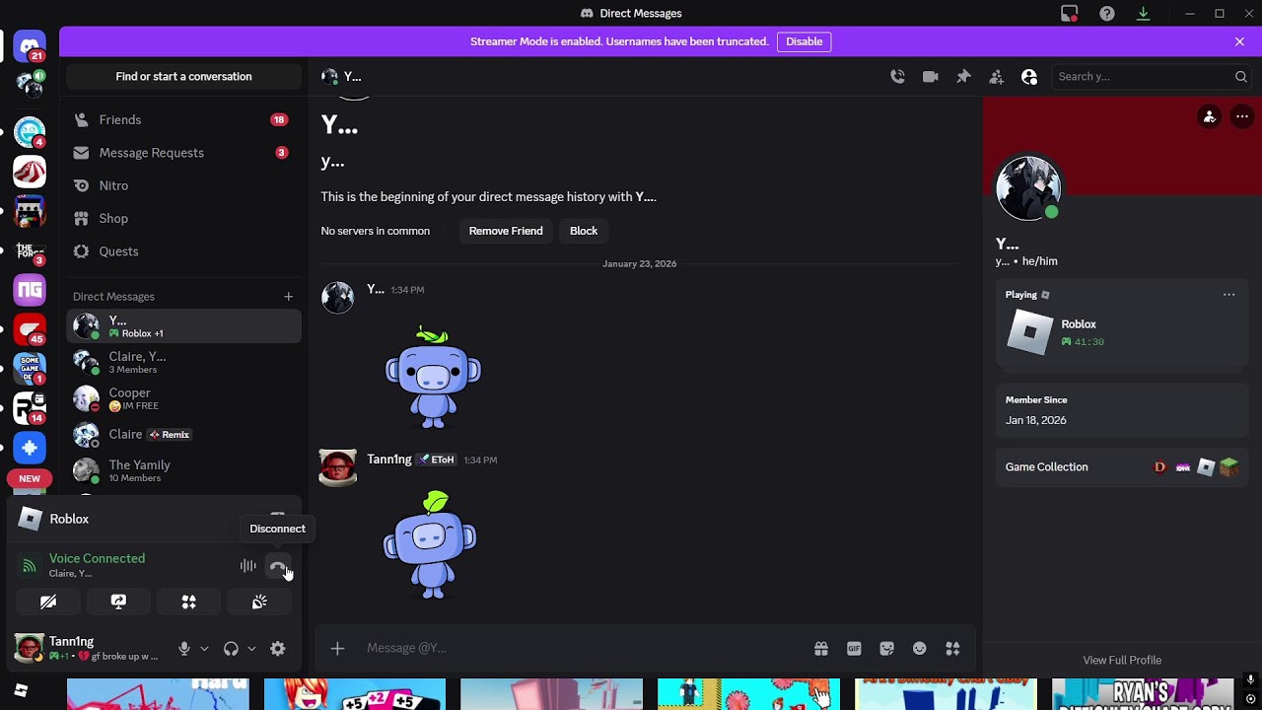Open User Settings gear
The height and width of the screenshot is (710, 1262).
click(x=278, y=648)
